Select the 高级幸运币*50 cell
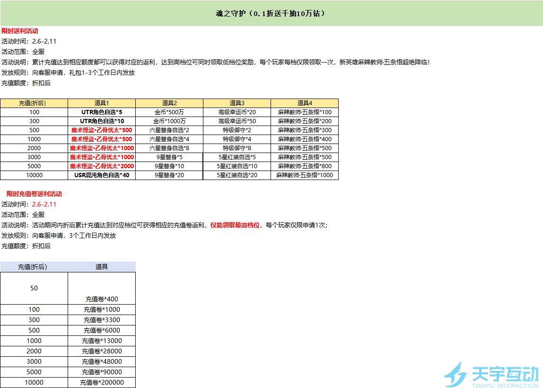Viewport: 543px width, 388px height. [237, 121]
